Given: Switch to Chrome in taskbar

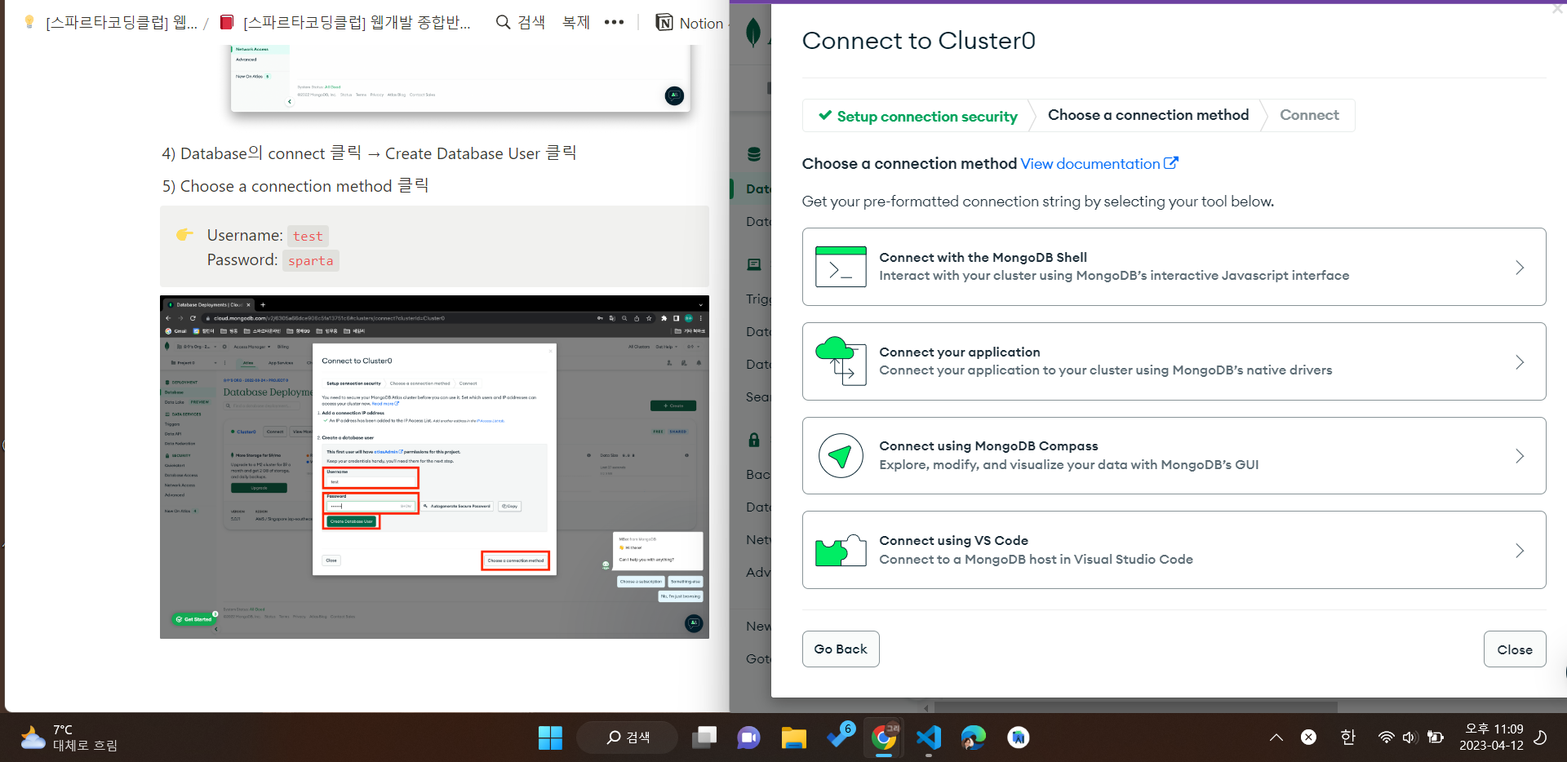Looking at the screenshot, I should [x=884, y=738].
